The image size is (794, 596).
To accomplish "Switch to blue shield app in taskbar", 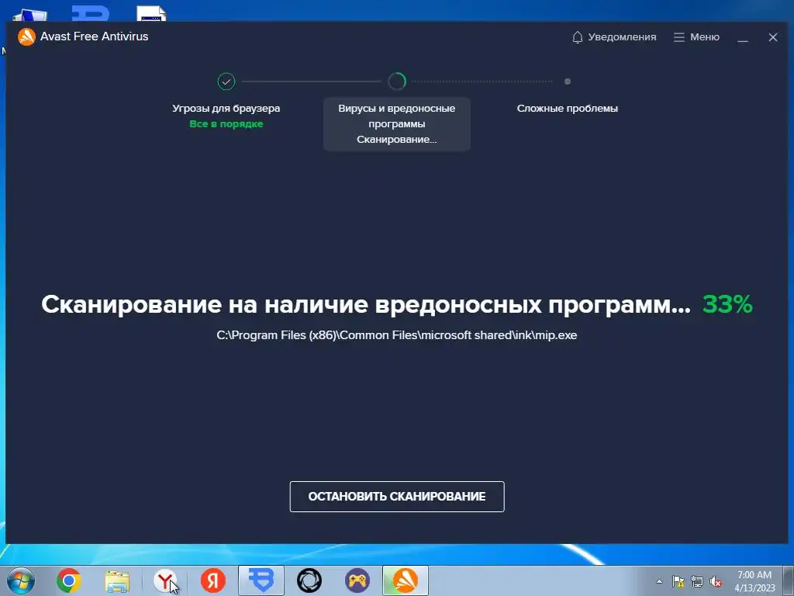I will 261,580.
